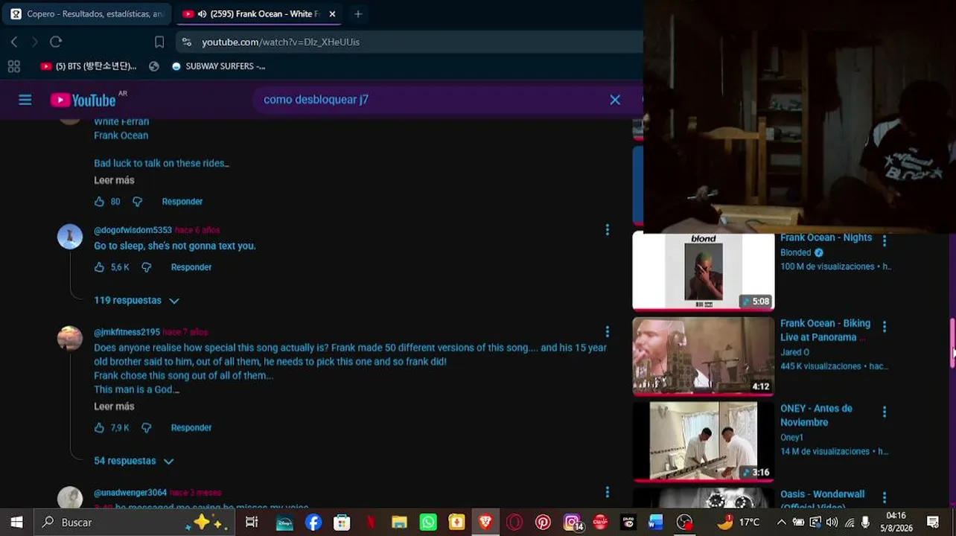This screenshot has width=956, height=536.
Task: Play the Frank Ocean - Nights thumbnail
Action: click(x=704, y=272)
